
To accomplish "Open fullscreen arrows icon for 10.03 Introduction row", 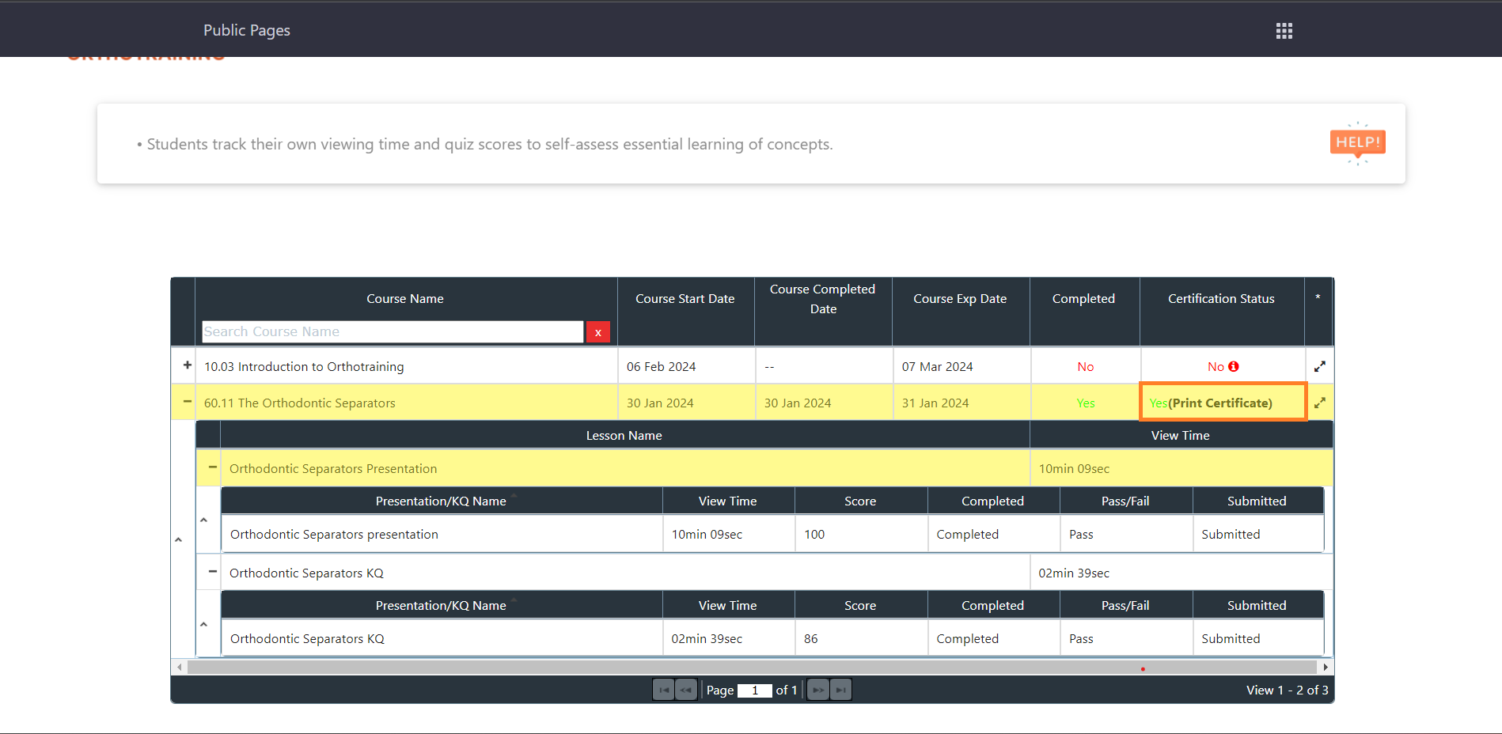I will pyautogui.click(x=1319, y=366).
